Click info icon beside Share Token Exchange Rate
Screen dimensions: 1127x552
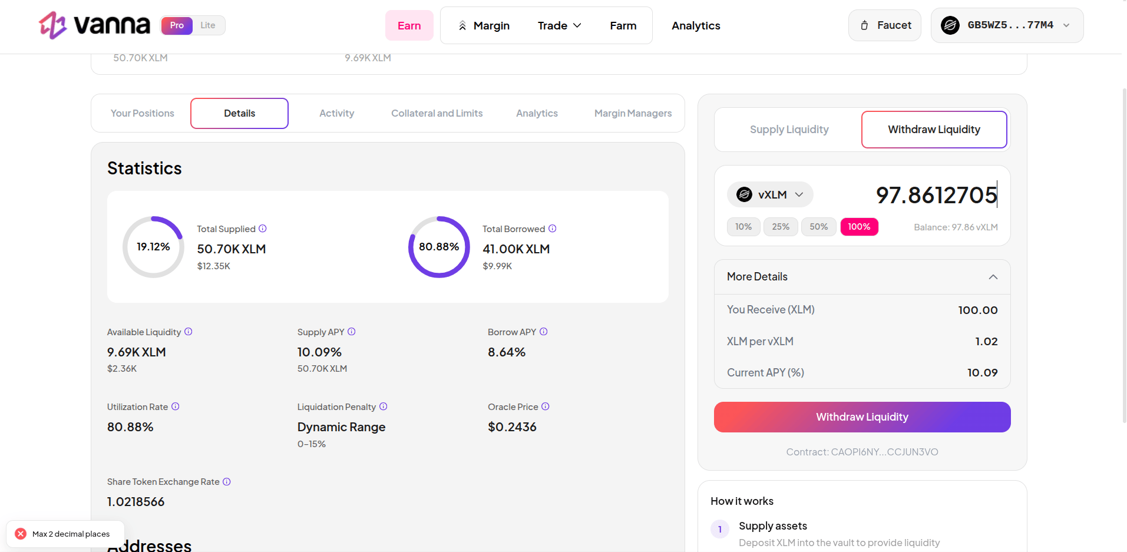click(x=227, y=482)
